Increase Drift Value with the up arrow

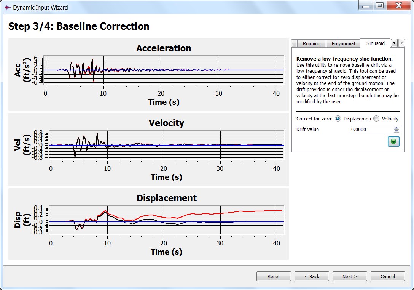point(396,128)
